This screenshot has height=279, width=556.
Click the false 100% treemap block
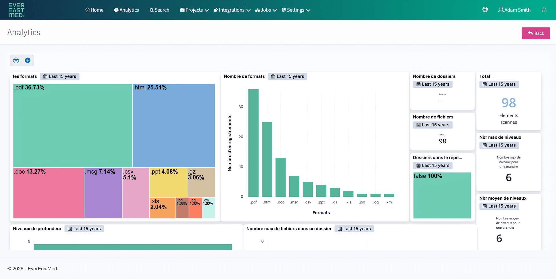442,195
